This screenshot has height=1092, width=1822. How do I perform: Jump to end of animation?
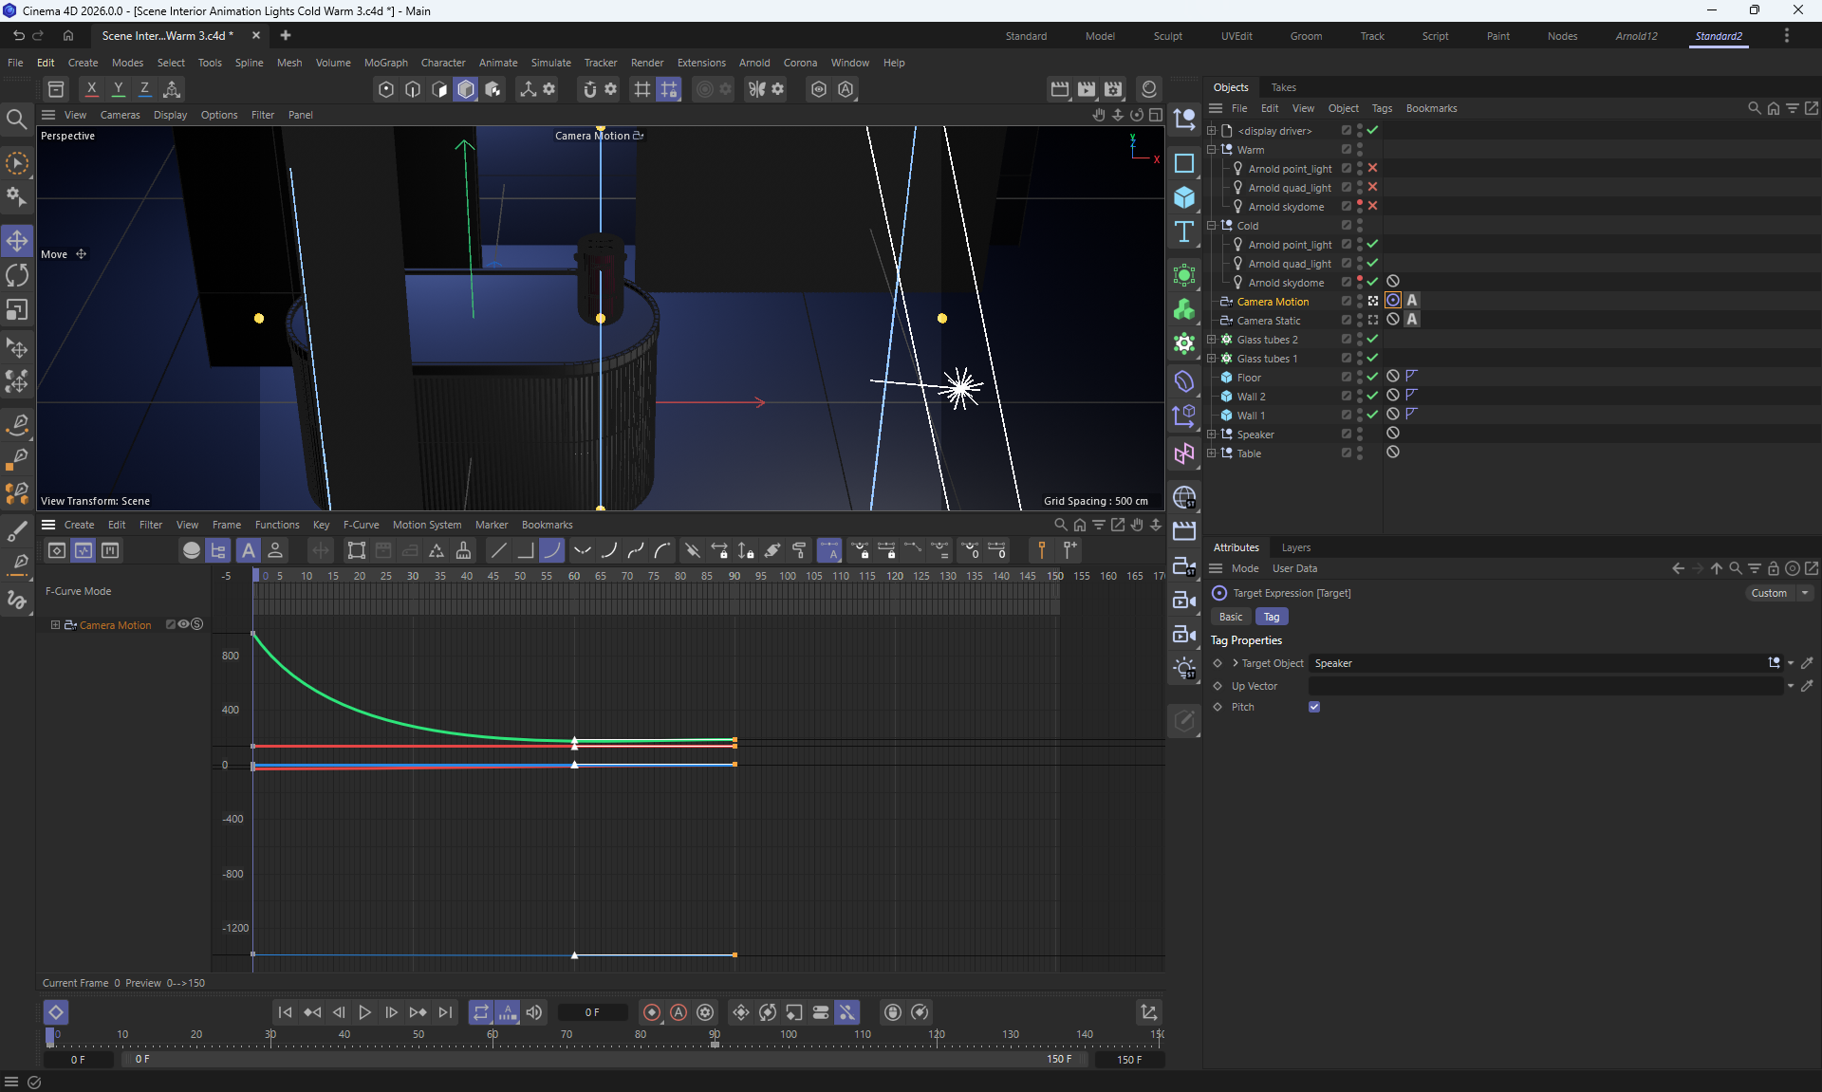[445, 1012]
